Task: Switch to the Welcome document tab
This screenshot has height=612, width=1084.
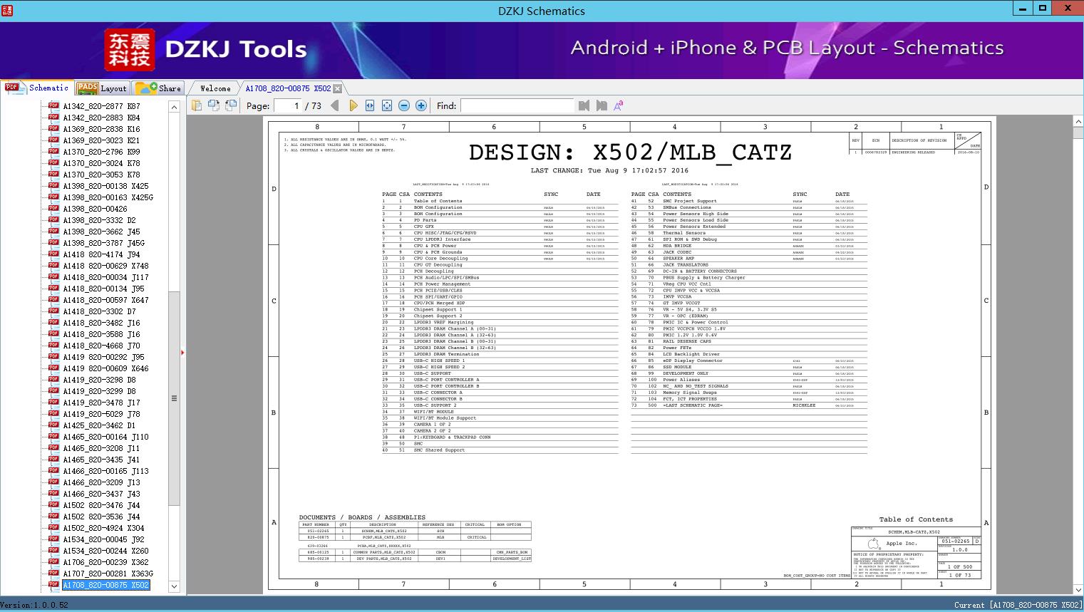Action: pyautogui.click(x=215, y=88)
